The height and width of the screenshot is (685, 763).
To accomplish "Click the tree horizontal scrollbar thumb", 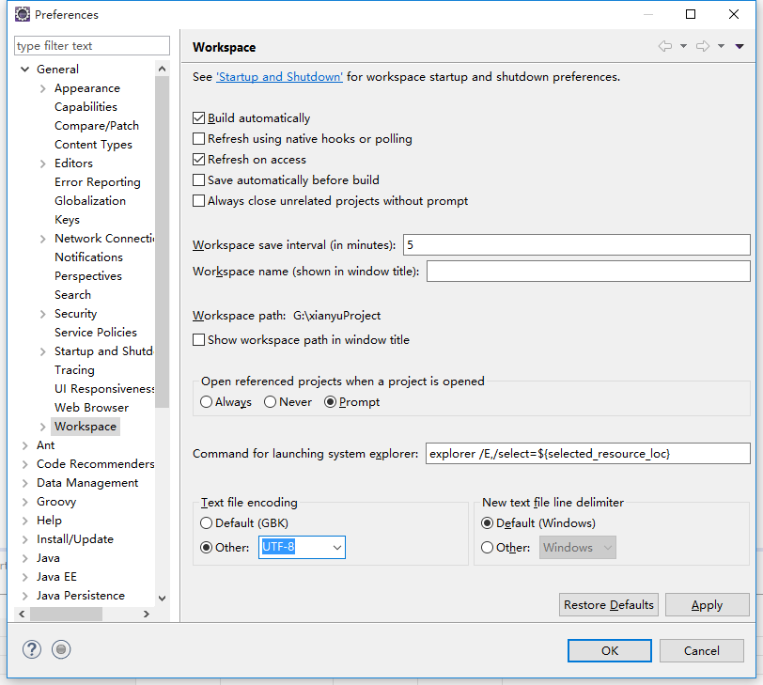I will (x=66, y=614).
